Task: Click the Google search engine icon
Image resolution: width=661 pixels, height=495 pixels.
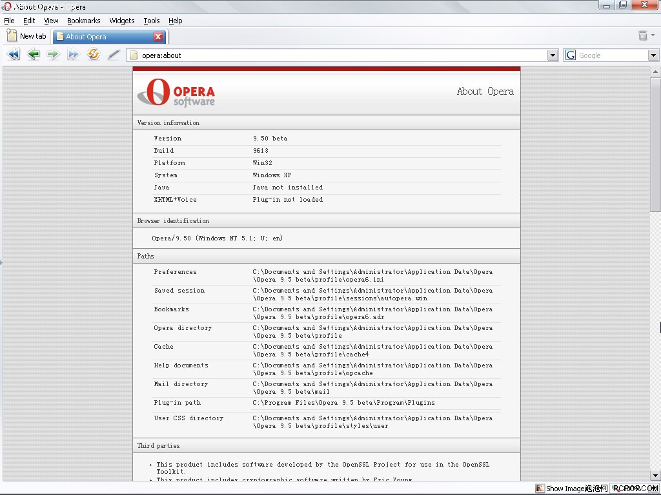Action: click(571, 55)
